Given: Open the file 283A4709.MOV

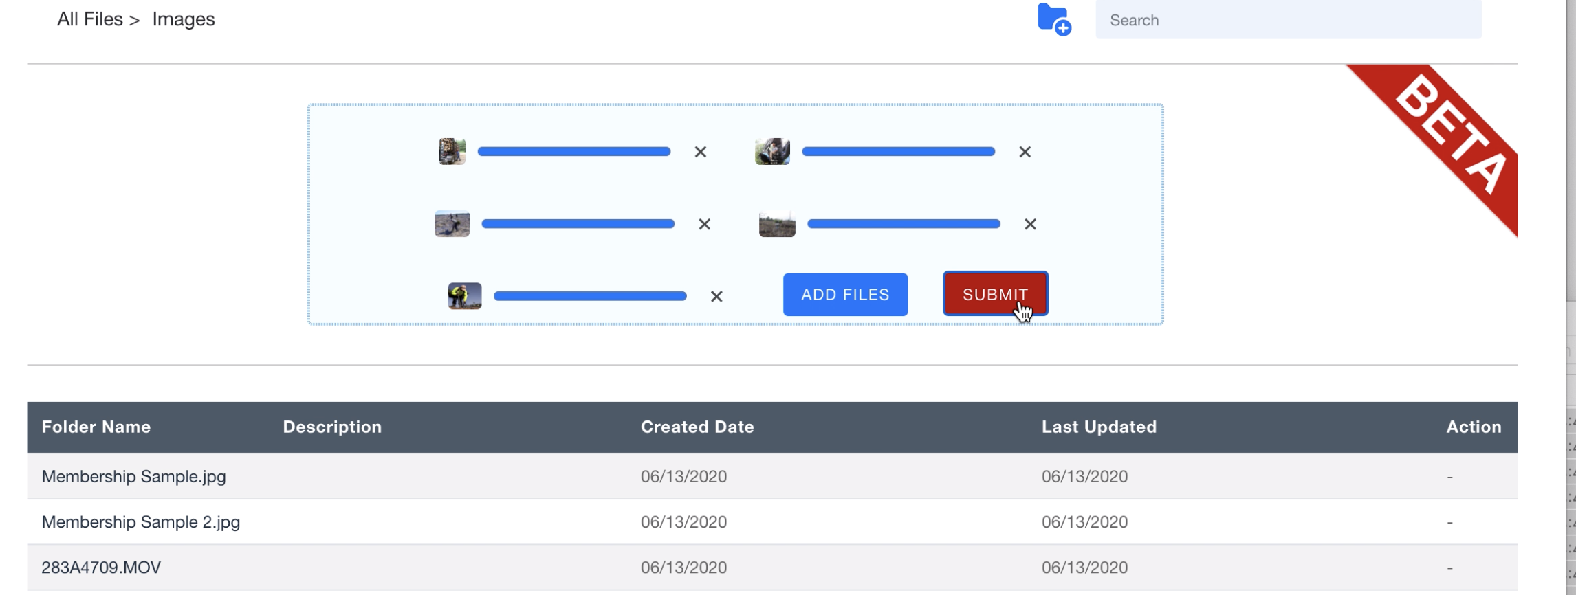Looking at the screenshot, I should pos(101,568).
